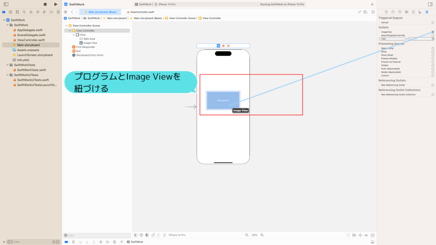This screenshot has width=436, height=245.
Task: Click the add library plus button
Action: [x=372, y=4]
